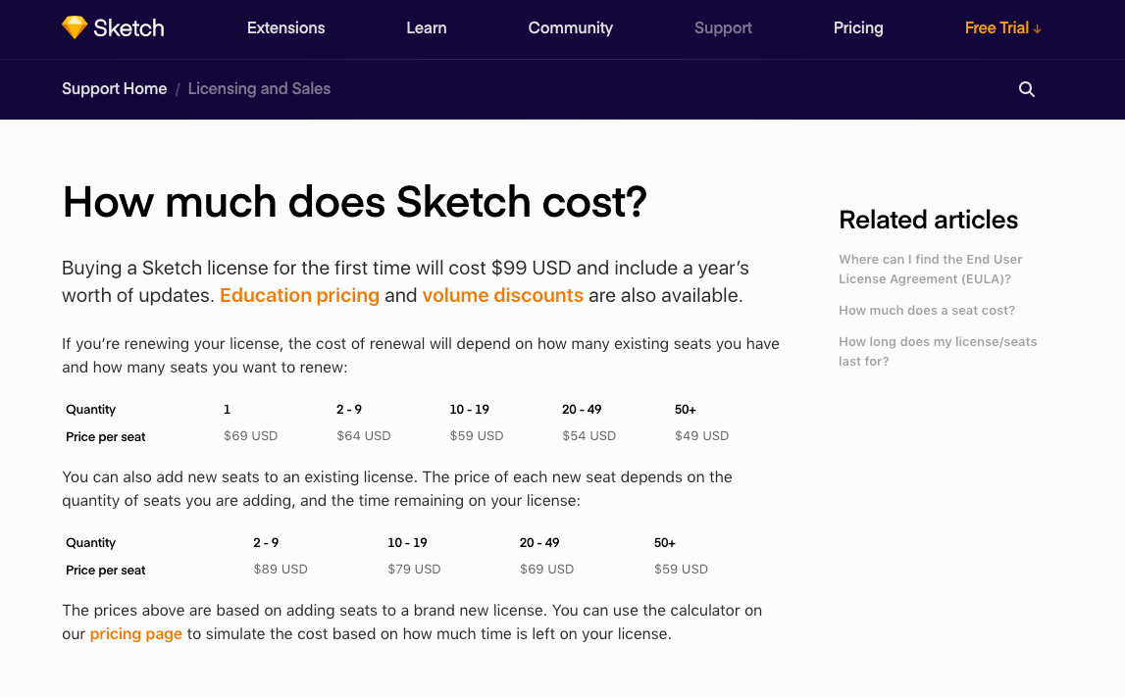Select the $64 USD renewal price cell

click(x=364, y=436)
